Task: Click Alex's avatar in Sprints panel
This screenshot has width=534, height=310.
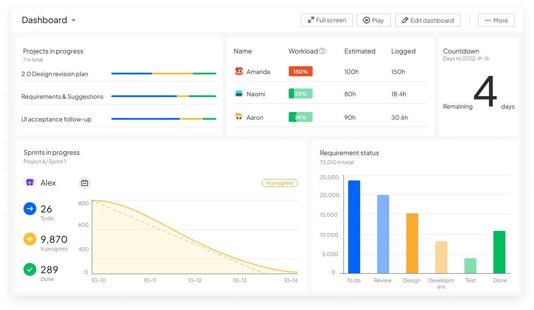Action: (29, 183)
